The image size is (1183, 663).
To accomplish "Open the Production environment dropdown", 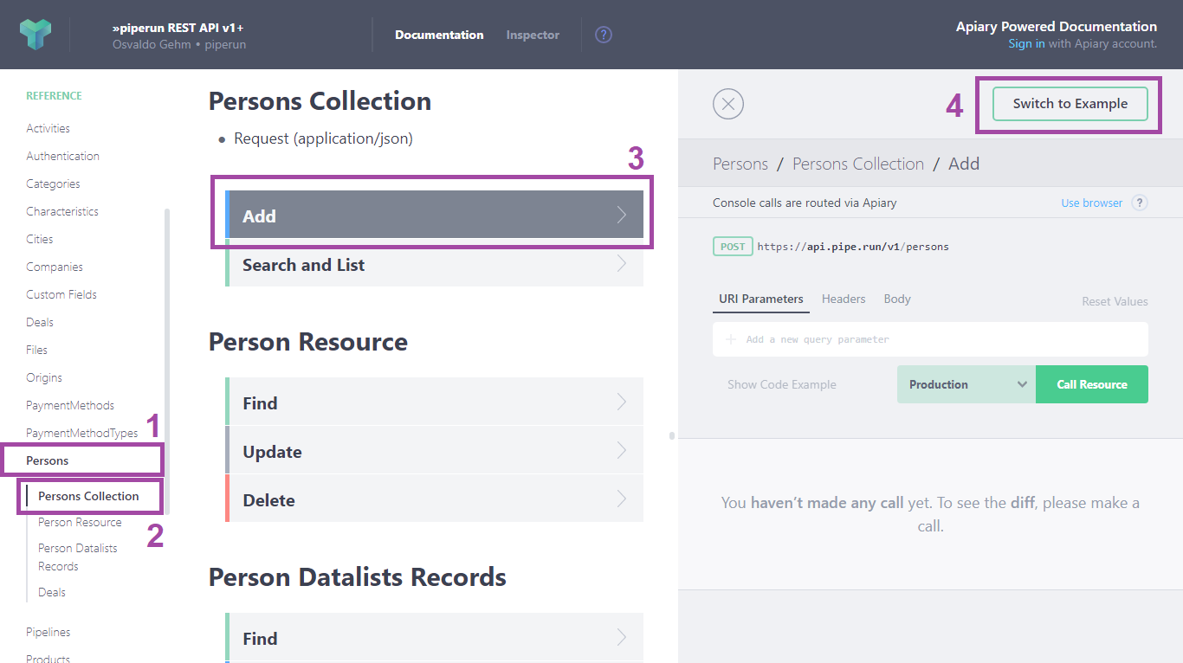I will (966, 384).
